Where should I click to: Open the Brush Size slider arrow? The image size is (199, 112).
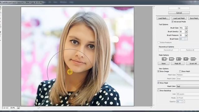[186, 28]
